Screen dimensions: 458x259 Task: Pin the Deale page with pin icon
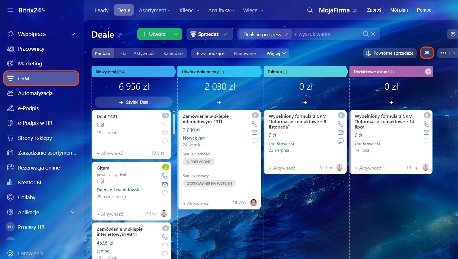coord(120,35)
